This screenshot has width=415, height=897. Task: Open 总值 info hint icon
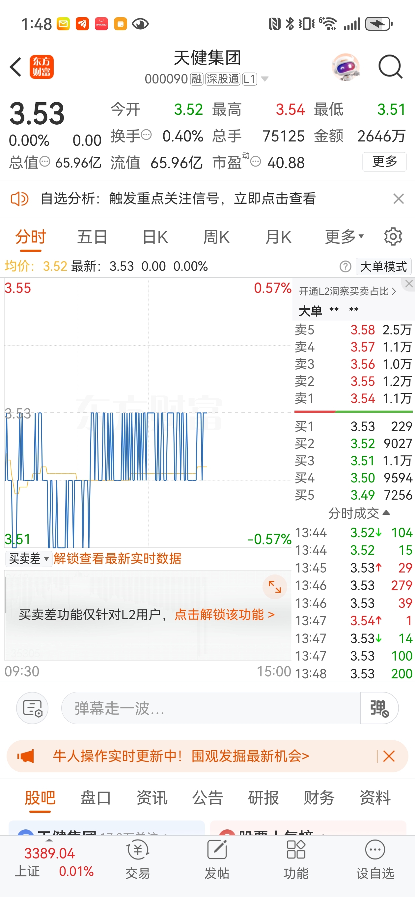point(45,161)
